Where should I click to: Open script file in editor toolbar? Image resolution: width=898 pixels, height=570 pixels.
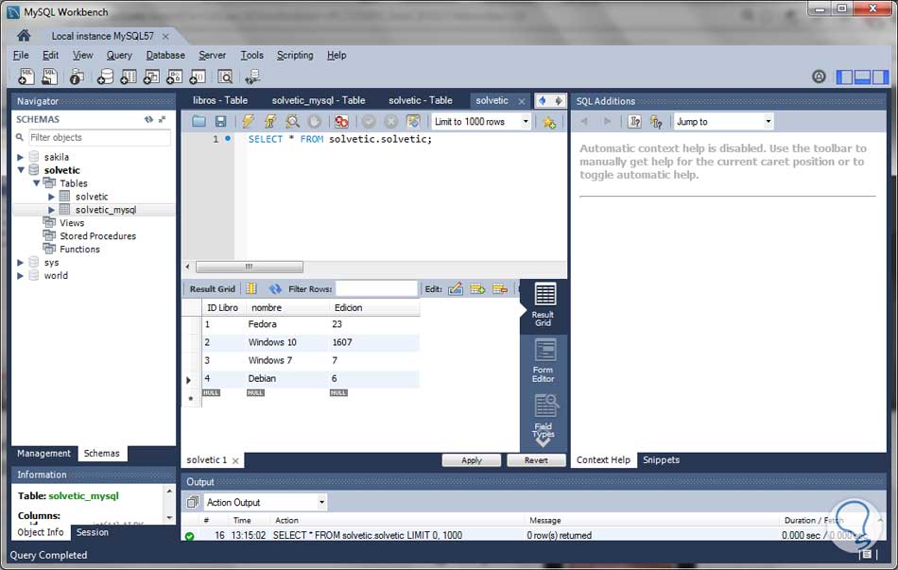pos(199,121)
